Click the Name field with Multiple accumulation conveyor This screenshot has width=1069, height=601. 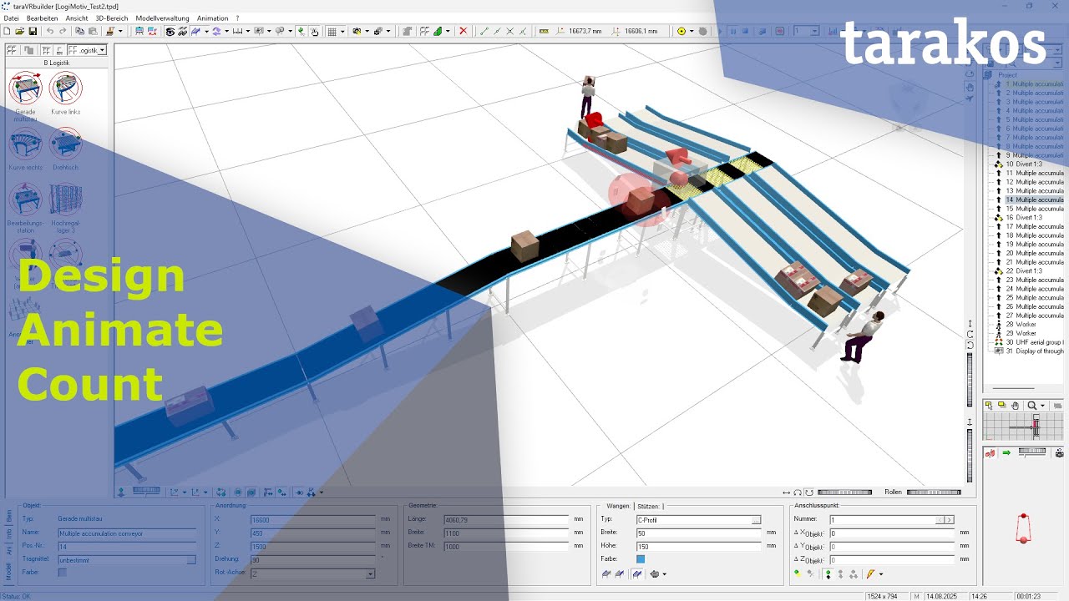click(126, 533)
